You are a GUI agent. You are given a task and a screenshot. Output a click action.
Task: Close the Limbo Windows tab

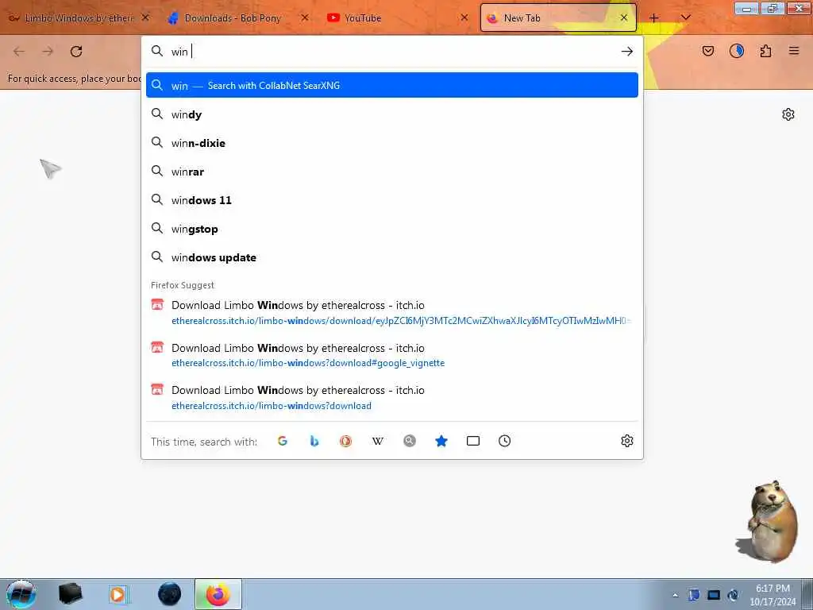click(x=146, y=18)
